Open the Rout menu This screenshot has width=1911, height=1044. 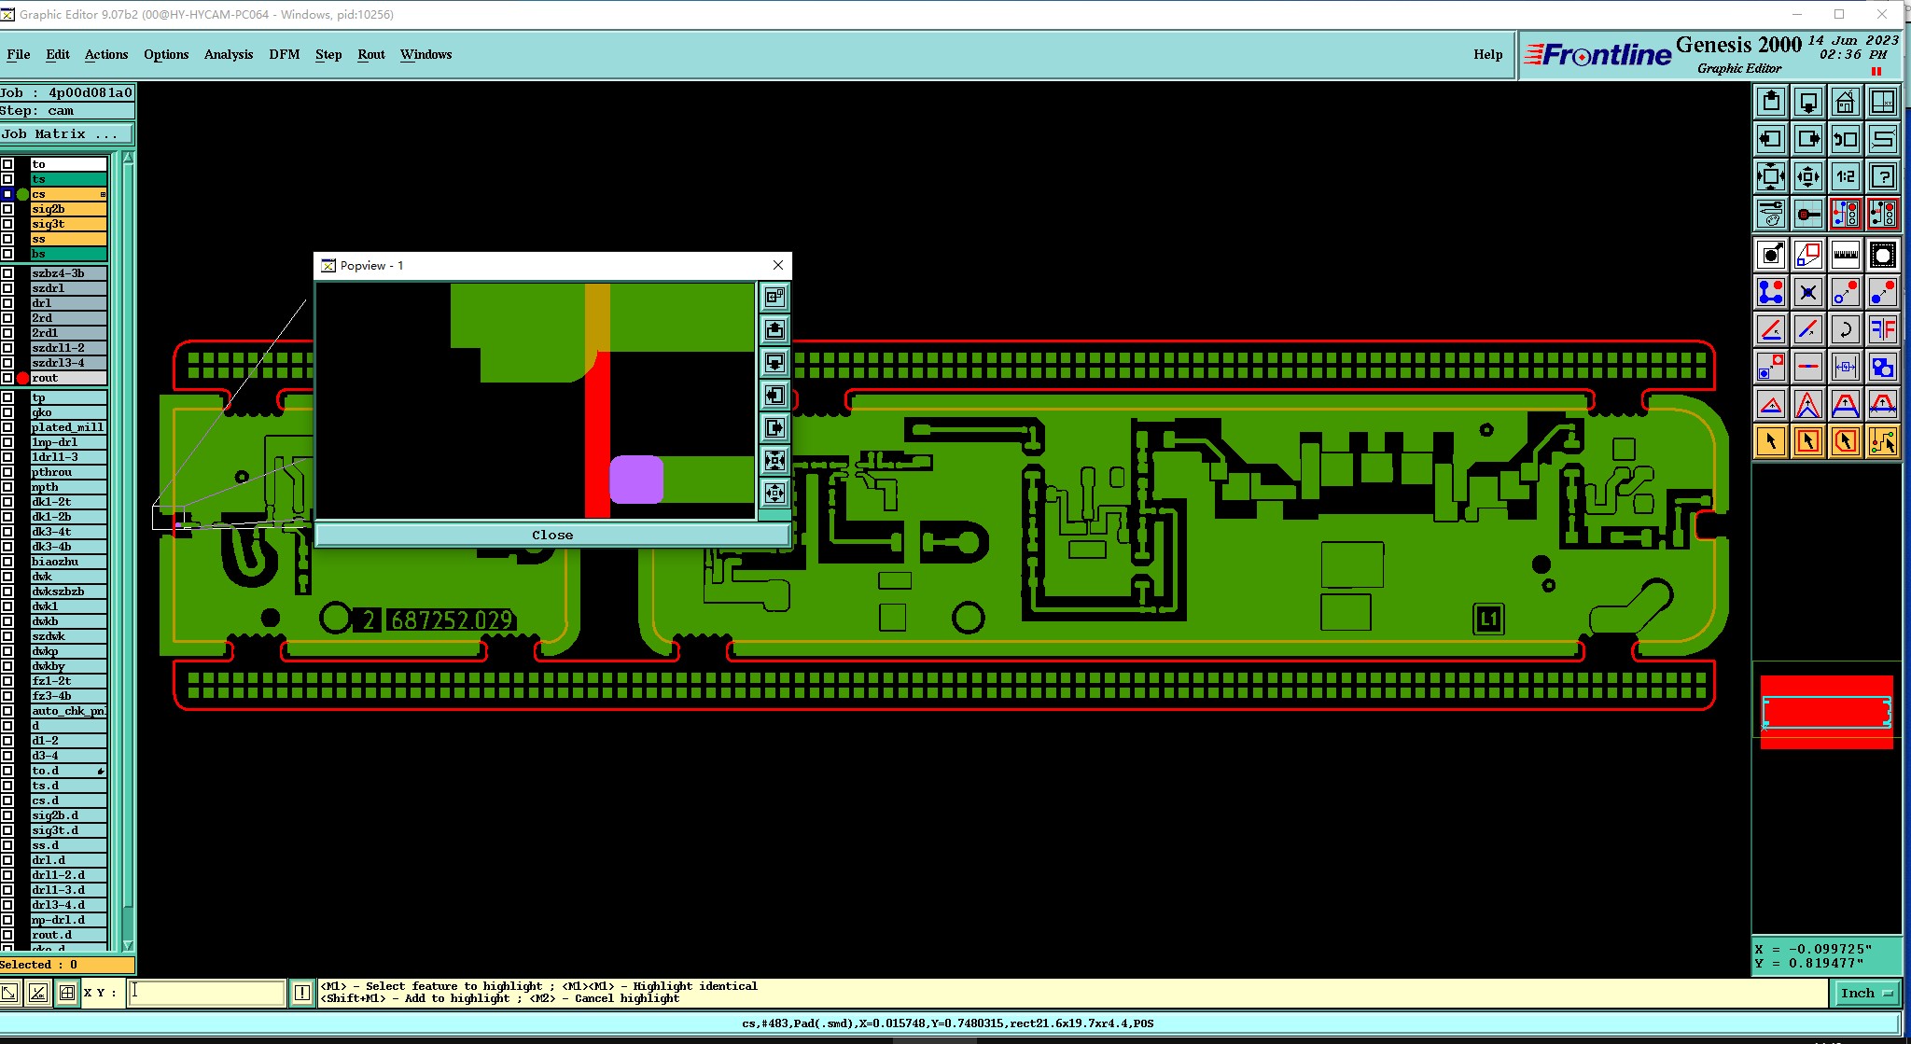point(371,54)
